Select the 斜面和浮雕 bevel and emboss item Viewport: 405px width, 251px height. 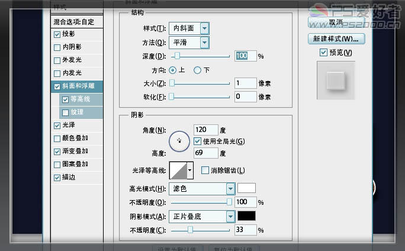(x=77, y=86)
